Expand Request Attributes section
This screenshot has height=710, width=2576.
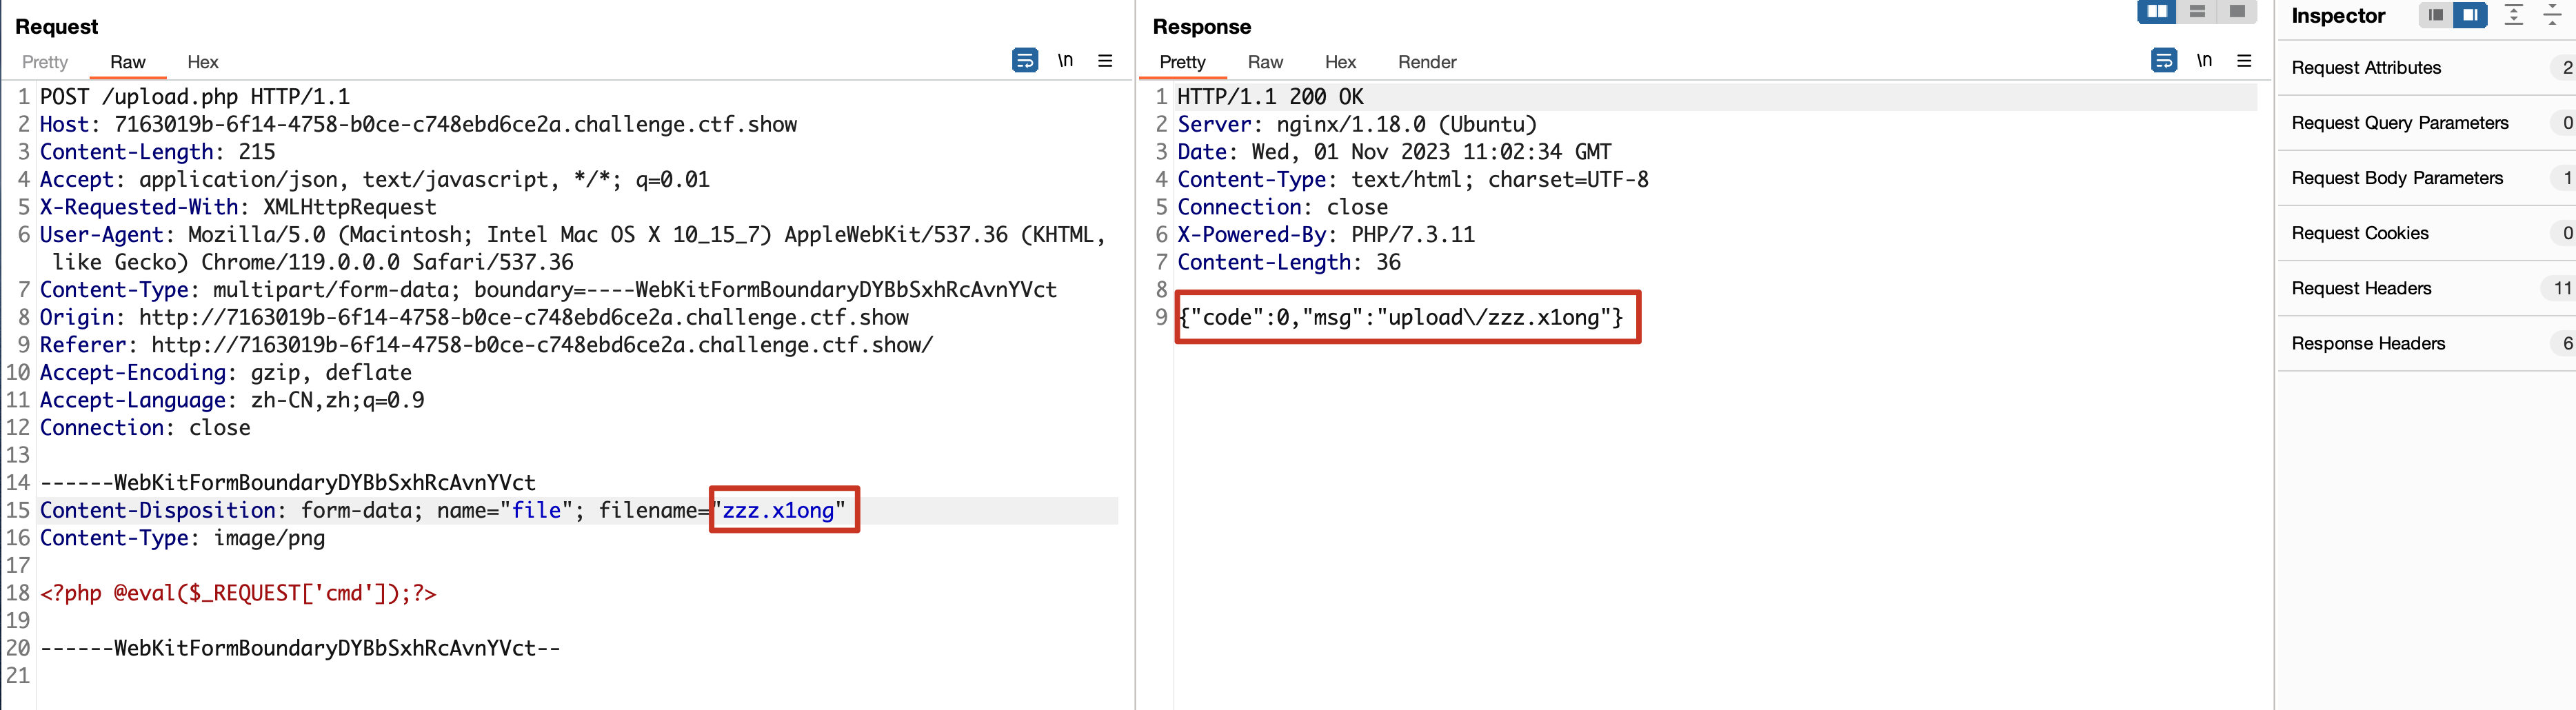(x=2427, y=68)
